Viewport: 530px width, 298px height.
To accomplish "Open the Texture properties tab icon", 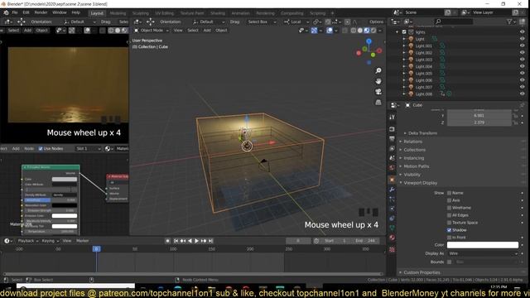I will (392, 250).
